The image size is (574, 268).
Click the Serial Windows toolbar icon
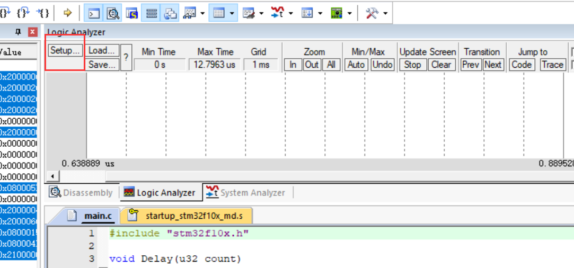coord(249,14)
